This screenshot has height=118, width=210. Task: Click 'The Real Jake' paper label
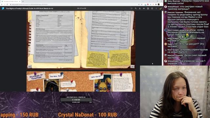point(56,76)
